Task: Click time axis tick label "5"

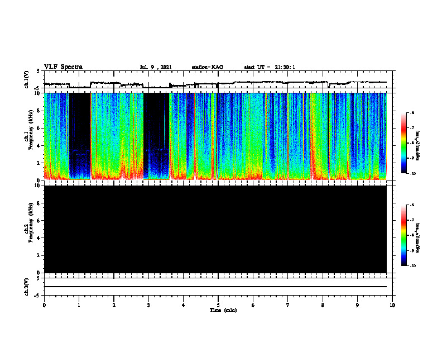Action: (218, 305)
